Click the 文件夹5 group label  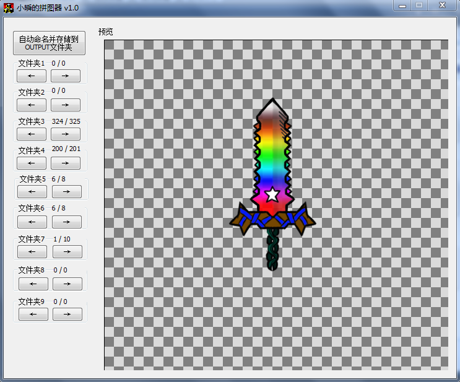33,179
